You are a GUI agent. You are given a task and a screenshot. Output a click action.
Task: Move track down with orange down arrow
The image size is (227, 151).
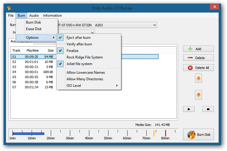click(x=199, y=95)
